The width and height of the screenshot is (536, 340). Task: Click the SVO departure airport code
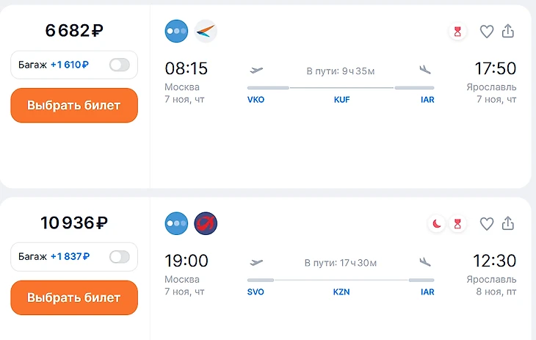[x=256, y=292]
